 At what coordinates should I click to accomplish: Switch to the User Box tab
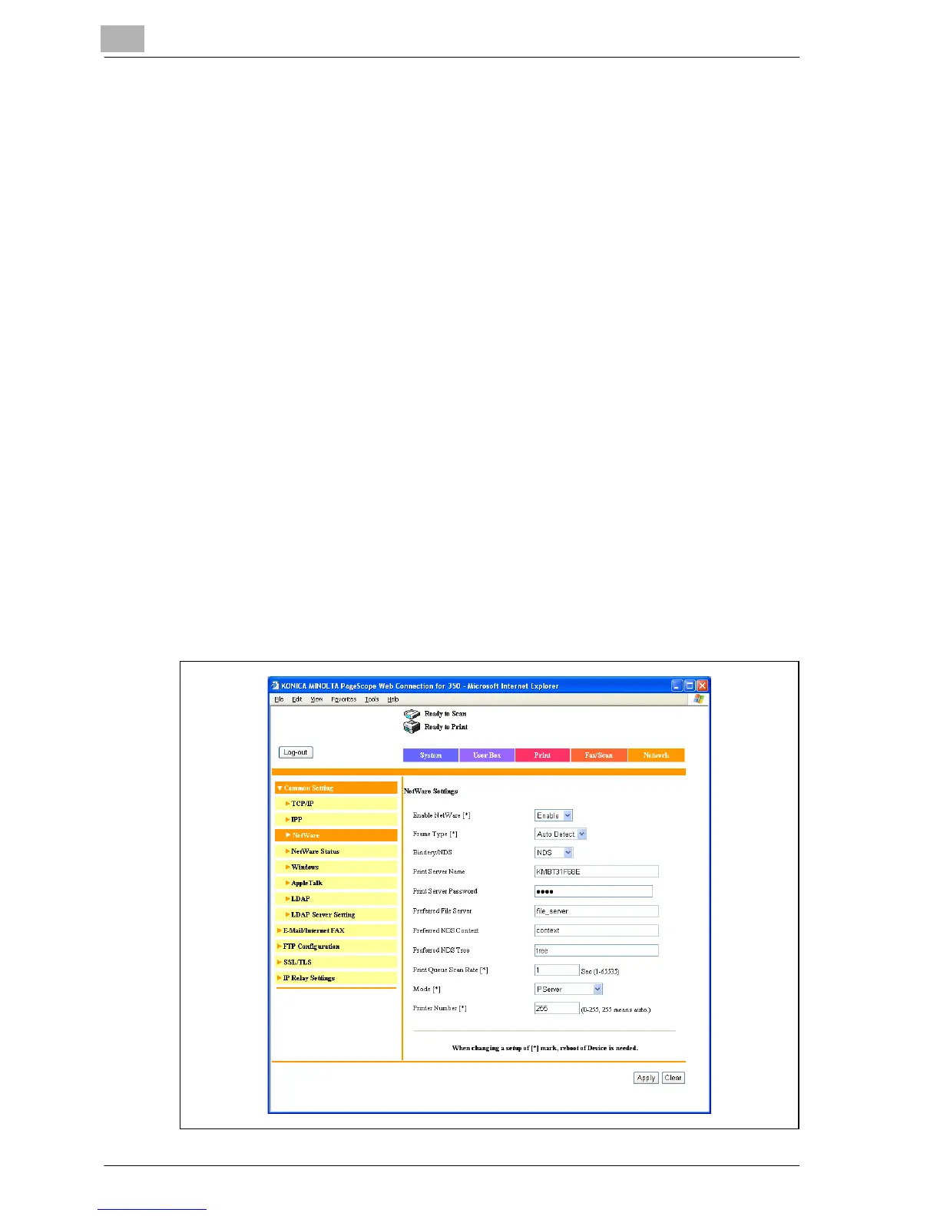click(487, 755)
